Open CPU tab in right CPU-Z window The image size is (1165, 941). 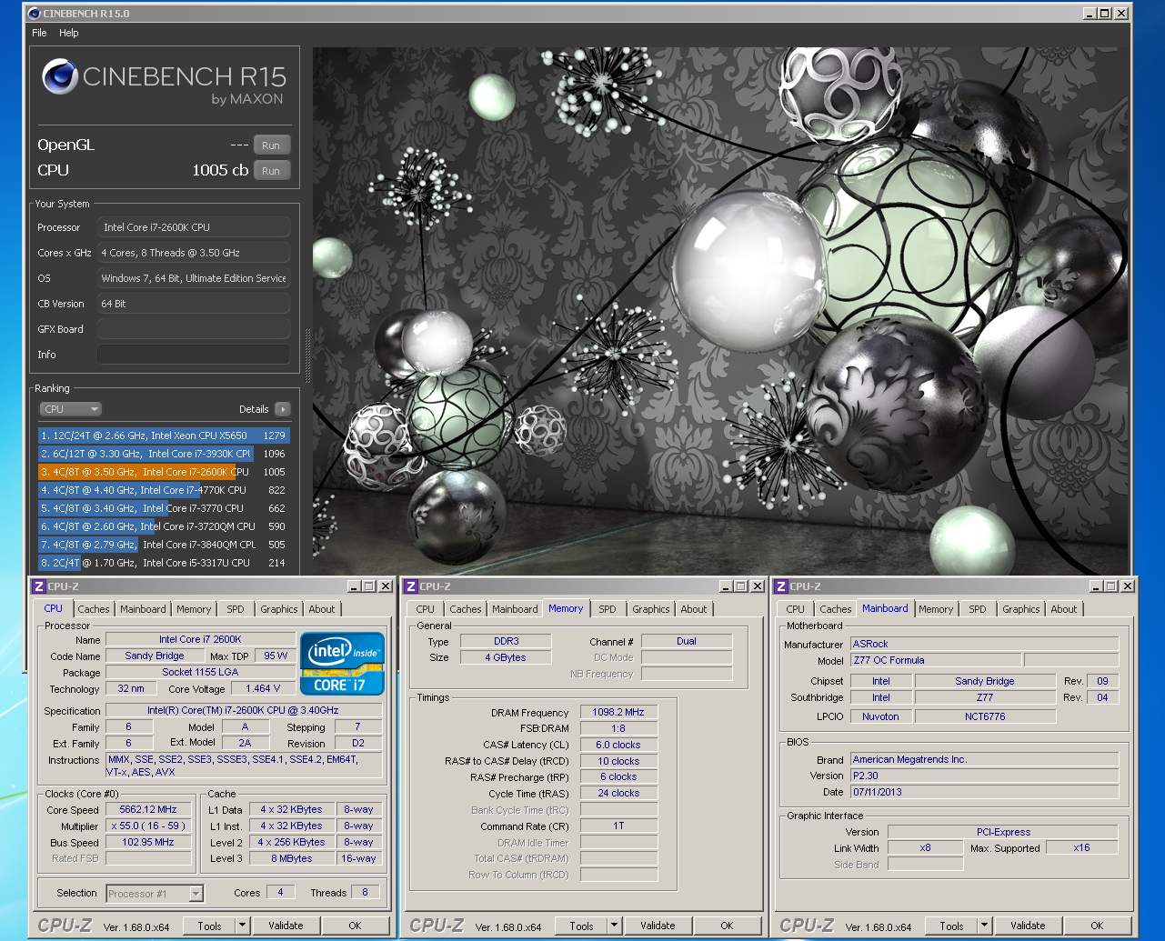point(796,609)
